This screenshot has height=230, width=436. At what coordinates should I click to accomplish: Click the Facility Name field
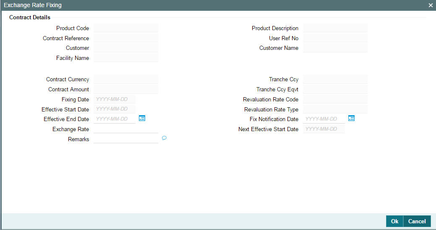pyautogui.click(x=126, y=58)
